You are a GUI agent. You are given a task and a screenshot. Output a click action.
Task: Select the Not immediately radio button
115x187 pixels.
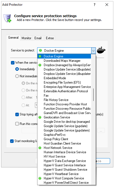[x=17, y=76]
